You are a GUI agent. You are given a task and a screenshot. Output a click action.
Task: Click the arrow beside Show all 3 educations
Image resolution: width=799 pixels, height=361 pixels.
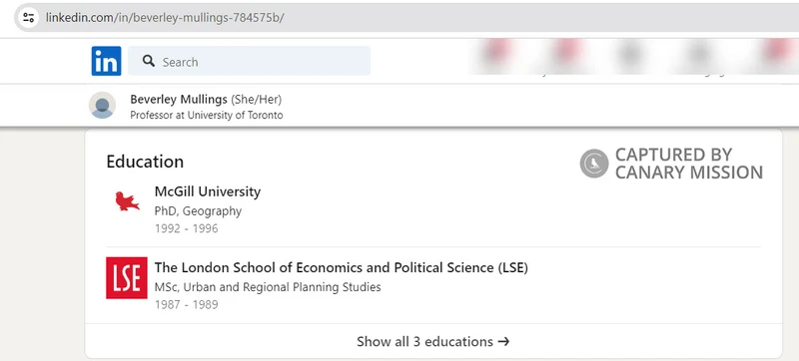503,341
